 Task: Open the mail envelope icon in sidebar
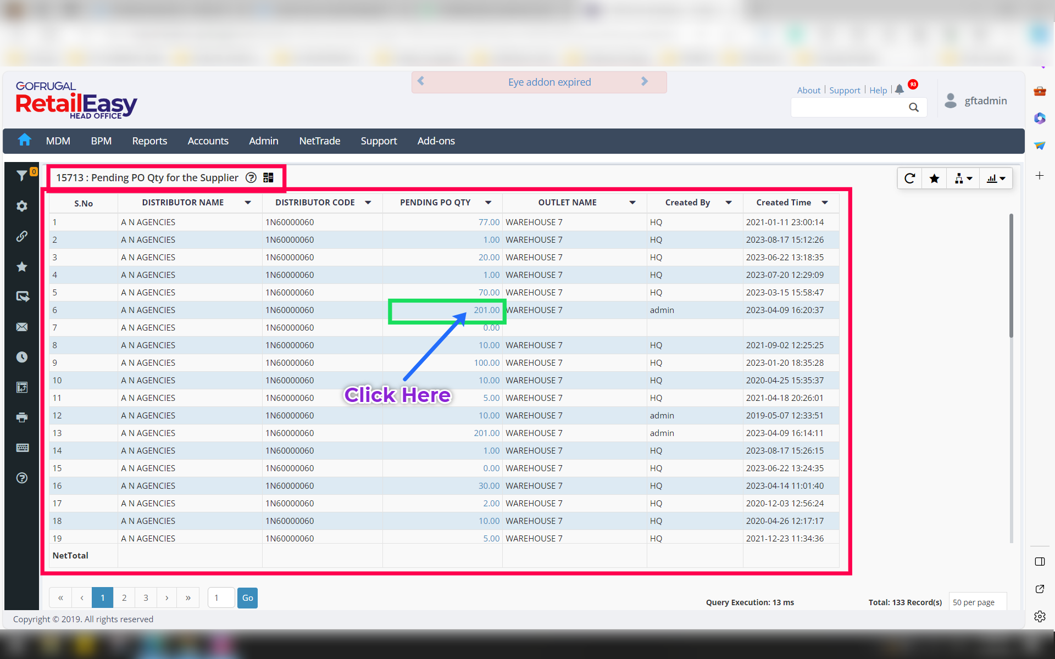click(21, 327)
